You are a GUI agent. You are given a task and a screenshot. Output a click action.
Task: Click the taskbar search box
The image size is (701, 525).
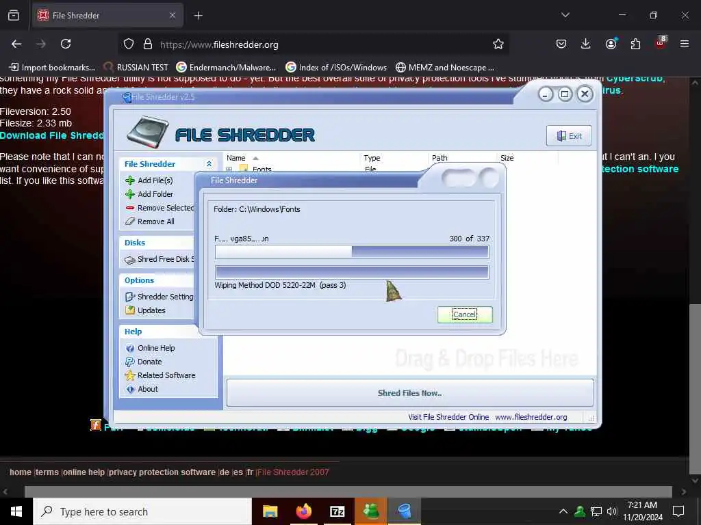(x=142, y=511)
